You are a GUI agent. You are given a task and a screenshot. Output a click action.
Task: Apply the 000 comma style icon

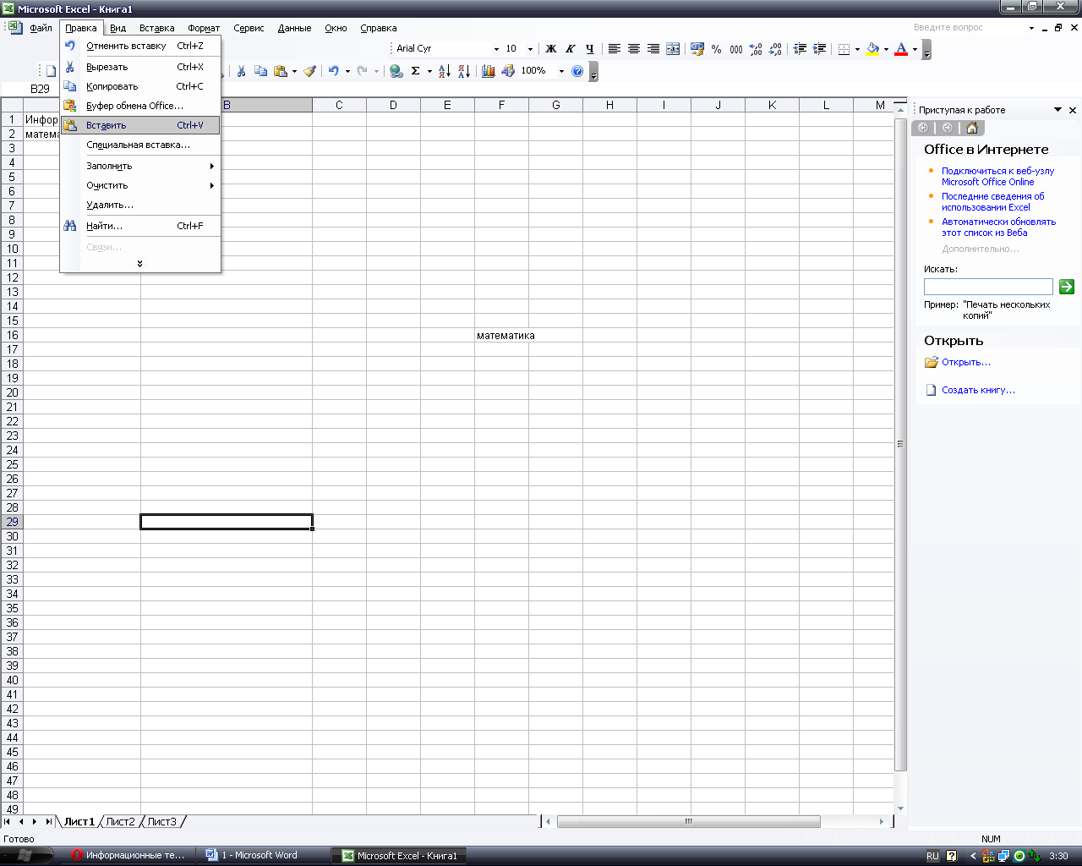[x=736, y=49]
